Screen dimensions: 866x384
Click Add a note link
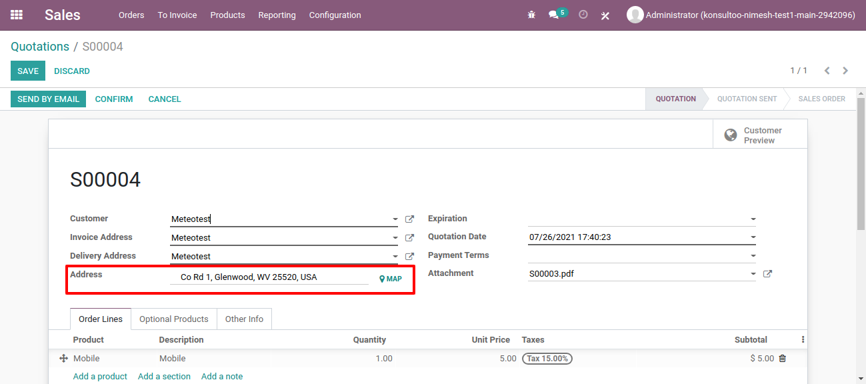(x=222, y=377)
